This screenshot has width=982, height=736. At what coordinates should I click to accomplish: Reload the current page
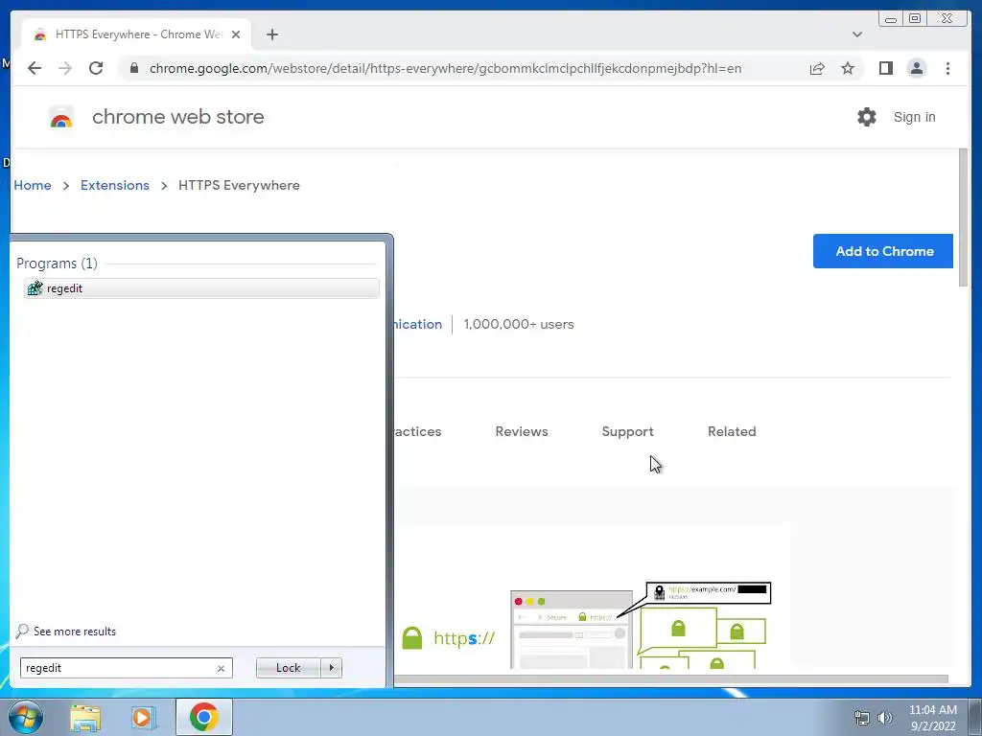click(x=96, y=68)
